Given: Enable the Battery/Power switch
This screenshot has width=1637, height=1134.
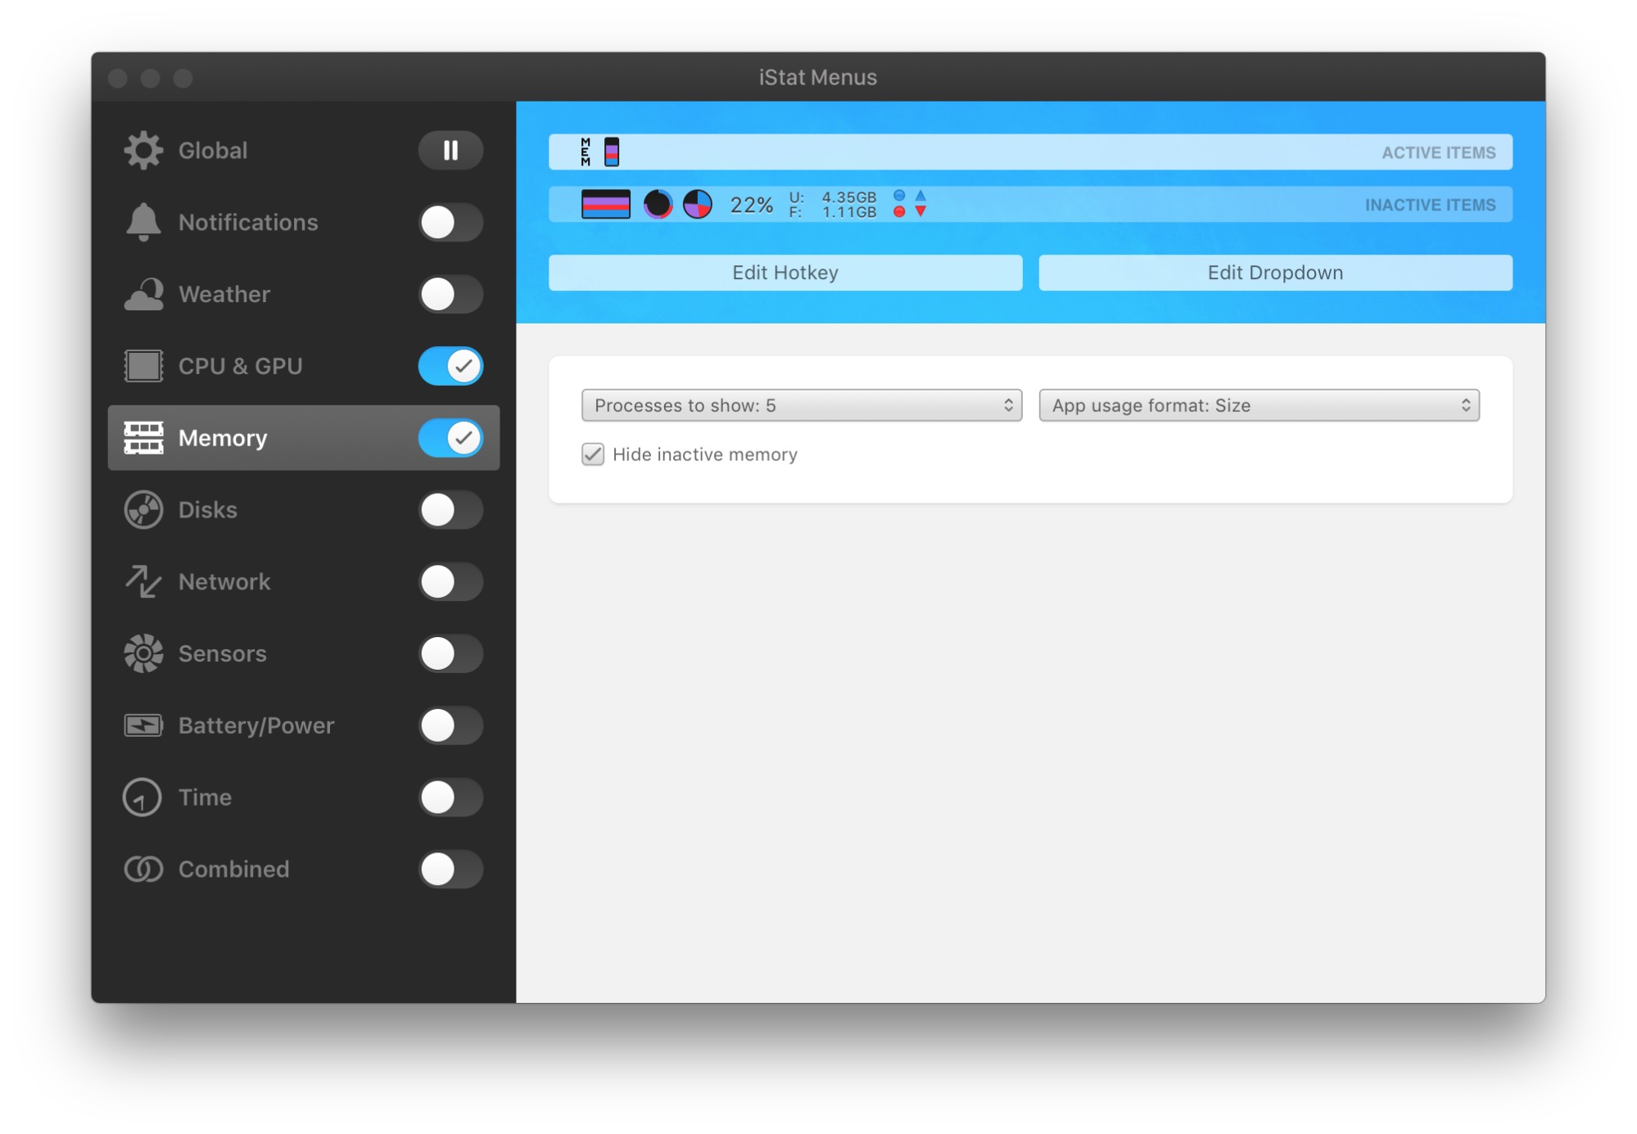Looking at the screenshot, I should (450, 725).
